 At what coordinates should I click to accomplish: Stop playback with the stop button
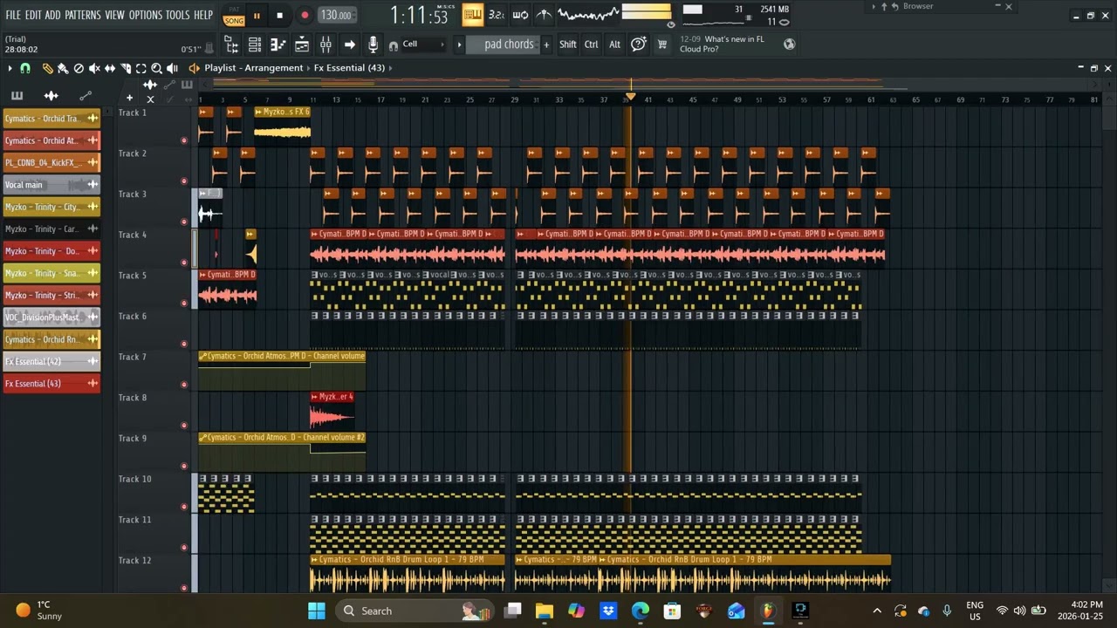(279, 15)
